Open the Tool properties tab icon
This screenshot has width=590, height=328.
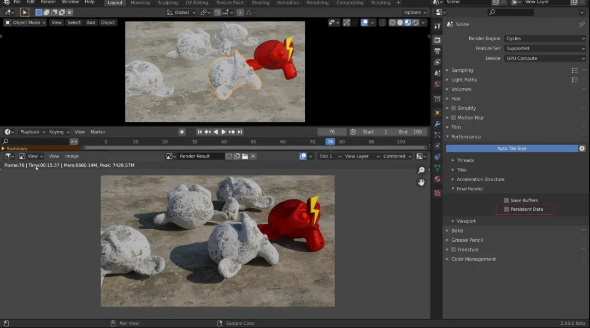pos(437,26)
